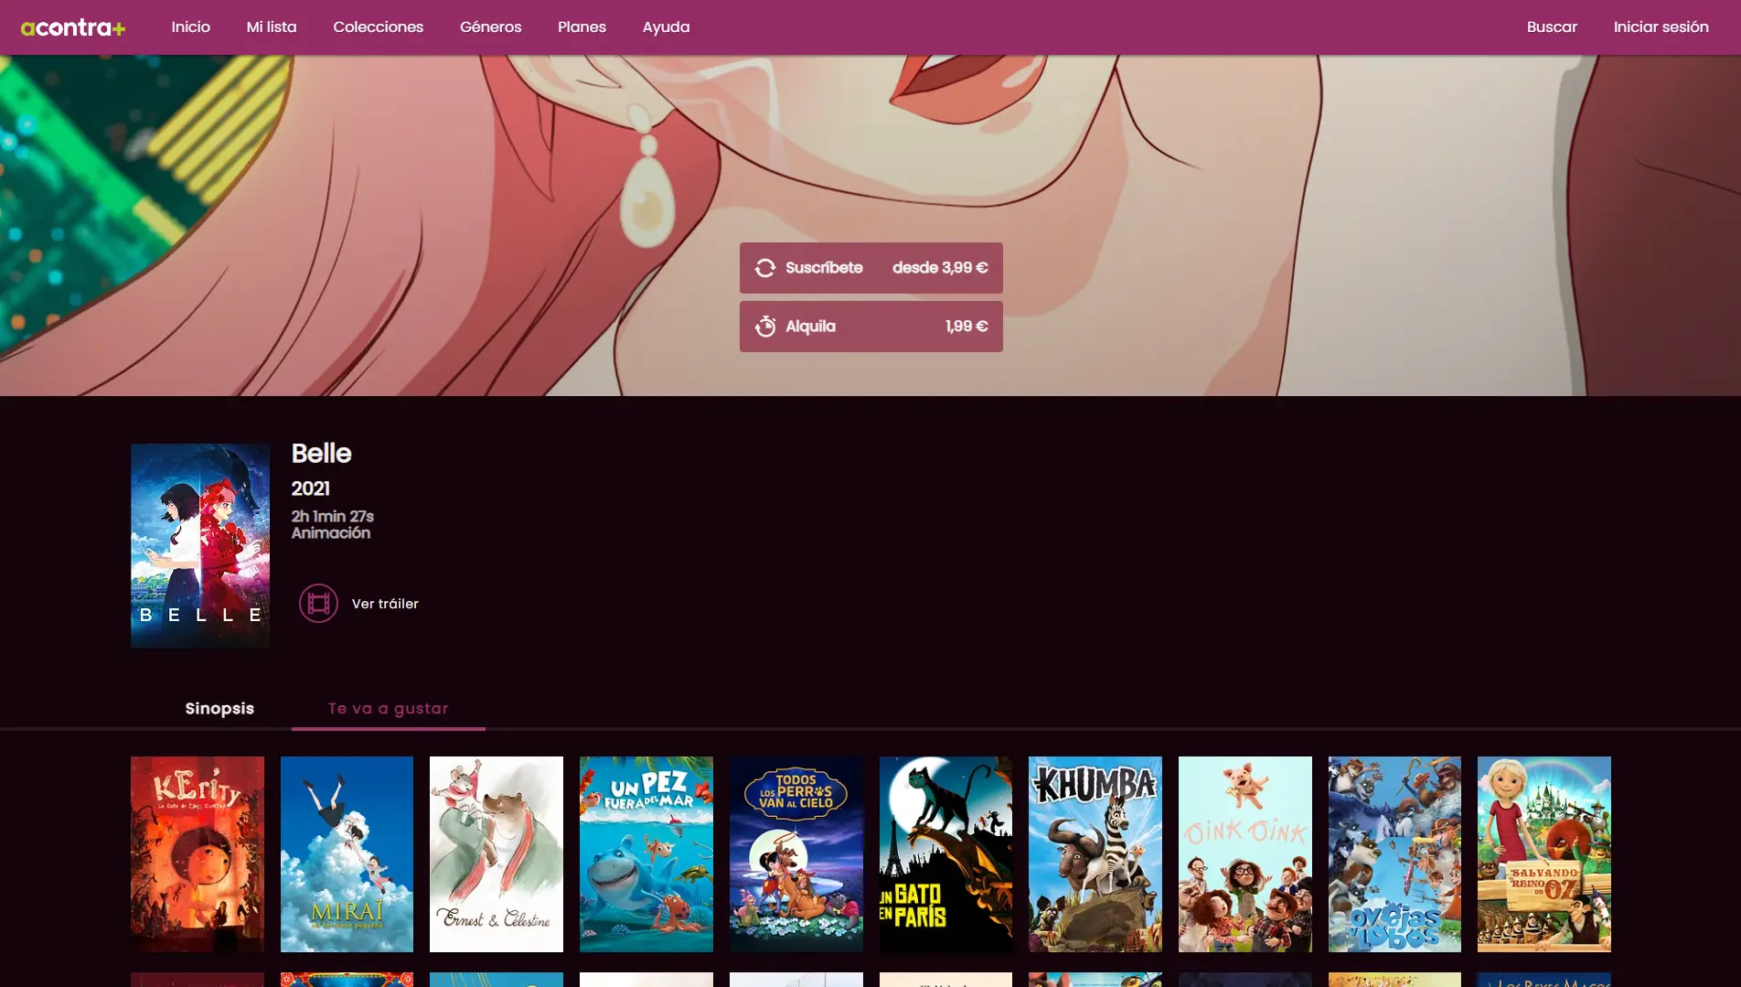Click Alquila 1,99 € button

click(x=871, y=327)
